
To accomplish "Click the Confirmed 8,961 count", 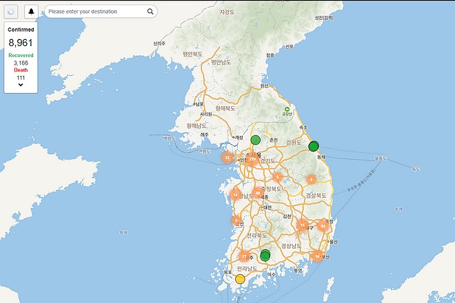I will pos(21,43).
